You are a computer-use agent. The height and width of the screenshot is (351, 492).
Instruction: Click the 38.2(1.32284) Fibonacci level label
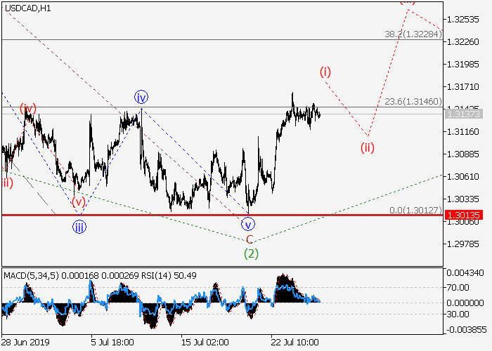412,34
